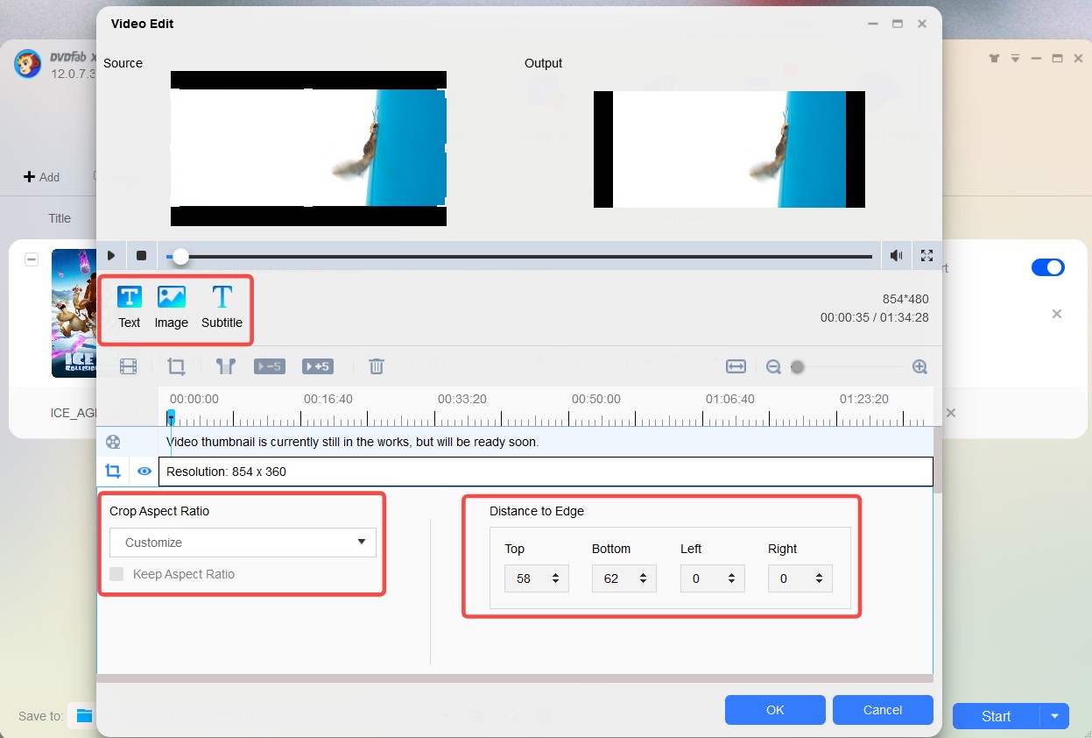This screenshot has height=738, width=1092.
Task: Open the Text watermark tool
Action: [x=130, y=307]
